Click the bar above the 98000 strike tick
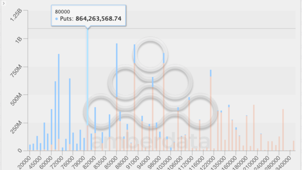 (x=160, y=141)
